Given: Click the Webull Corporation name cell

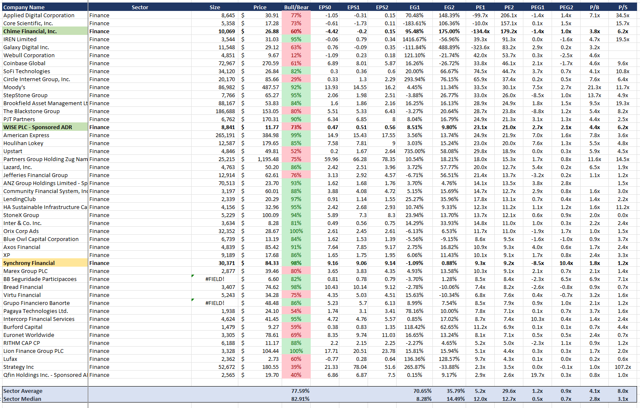Looking at the screenshot, I should (x=45, y=55).
